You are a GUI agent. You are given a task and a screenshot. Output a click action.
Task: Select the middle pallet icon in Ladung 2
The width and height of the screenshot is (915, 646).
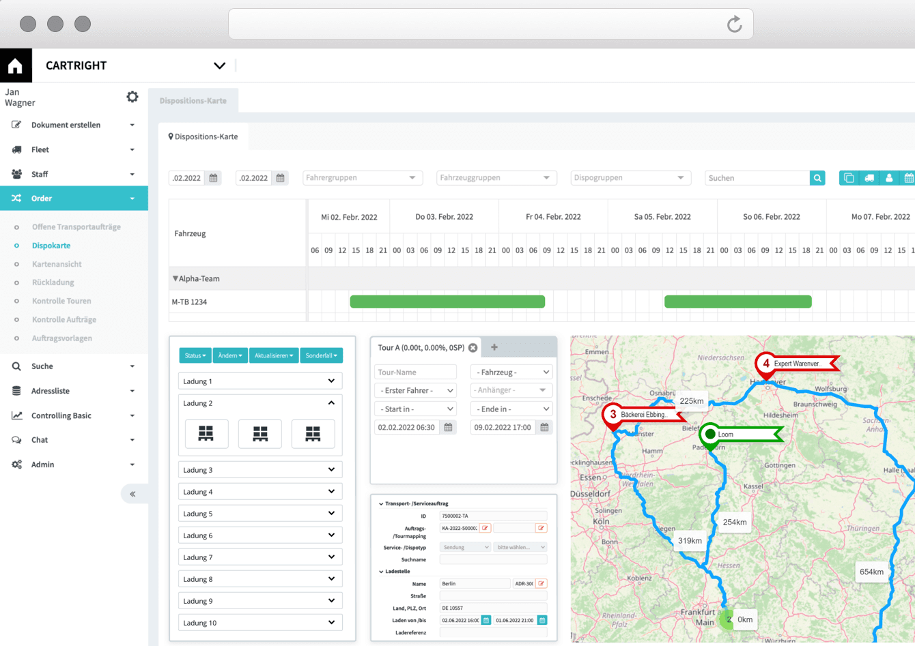click(260, 434)
